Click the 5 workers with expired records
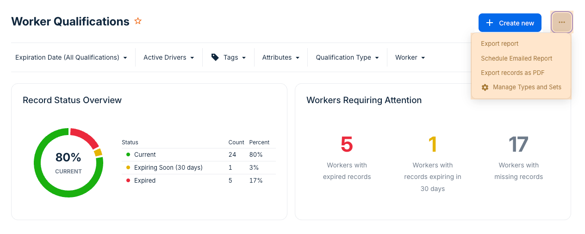This screenshot has height=234, width=585. click(x=347, y=145)
